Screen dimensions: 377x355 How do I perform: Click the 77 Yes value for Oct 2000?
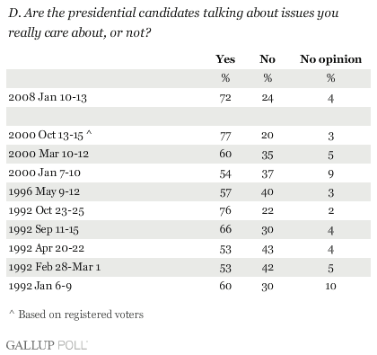click(x=225, y=136)
